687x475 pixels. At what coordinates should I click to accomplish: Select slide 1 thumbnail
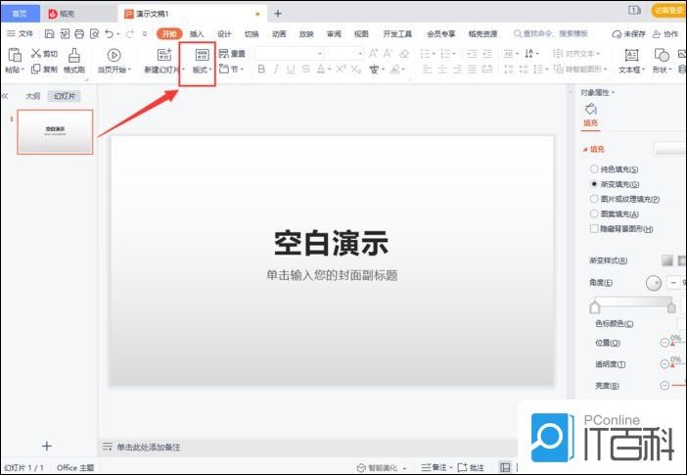click(x=55, y=131)
